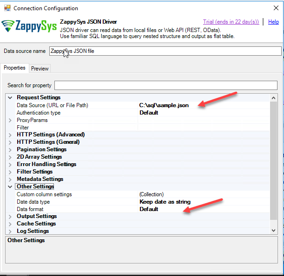Switch to the Properties tab
Viewport: 284px width, 276px height.
pyautogui.click(x=14, y=68)
